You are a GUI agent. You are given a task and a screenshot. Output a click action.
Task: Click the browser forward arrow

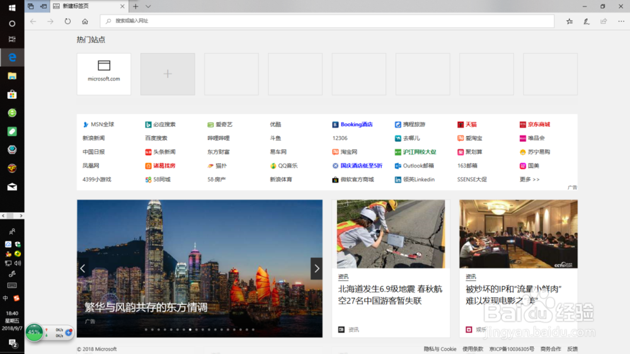[50, 21]
